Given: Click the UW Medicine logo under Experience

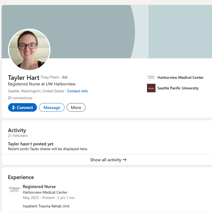Looking at the screenshot, I should [x=14, y=189].
